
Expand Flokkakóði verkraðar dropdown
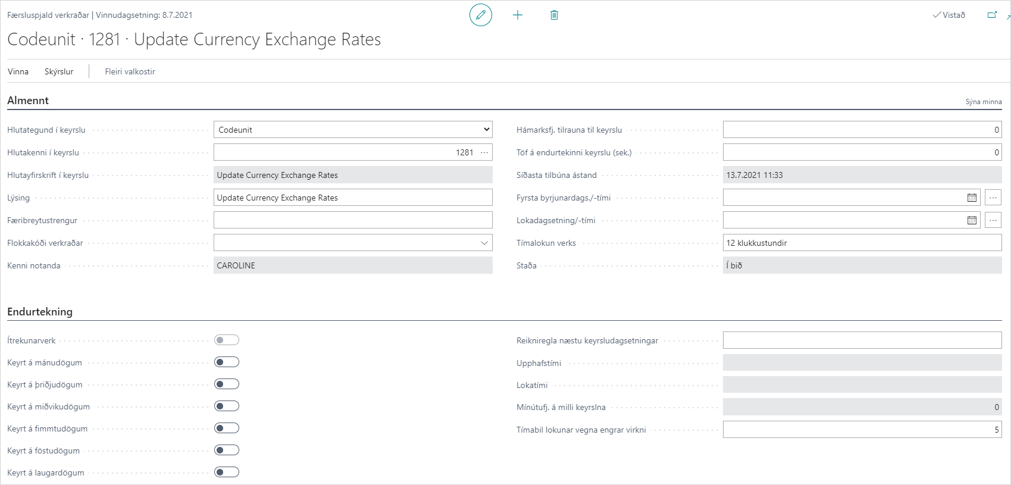coord(484,243)
